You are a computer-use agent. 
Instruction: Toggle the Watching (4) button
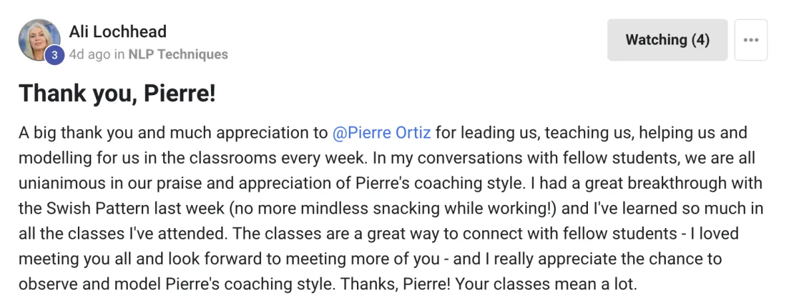tap(667, 40)
